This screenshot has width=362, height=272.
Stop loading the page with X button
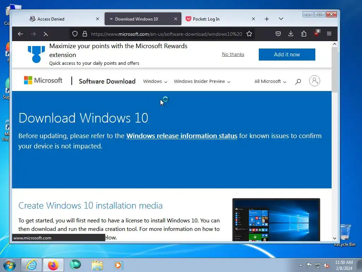pyautogui.click(x=46, y=34)
